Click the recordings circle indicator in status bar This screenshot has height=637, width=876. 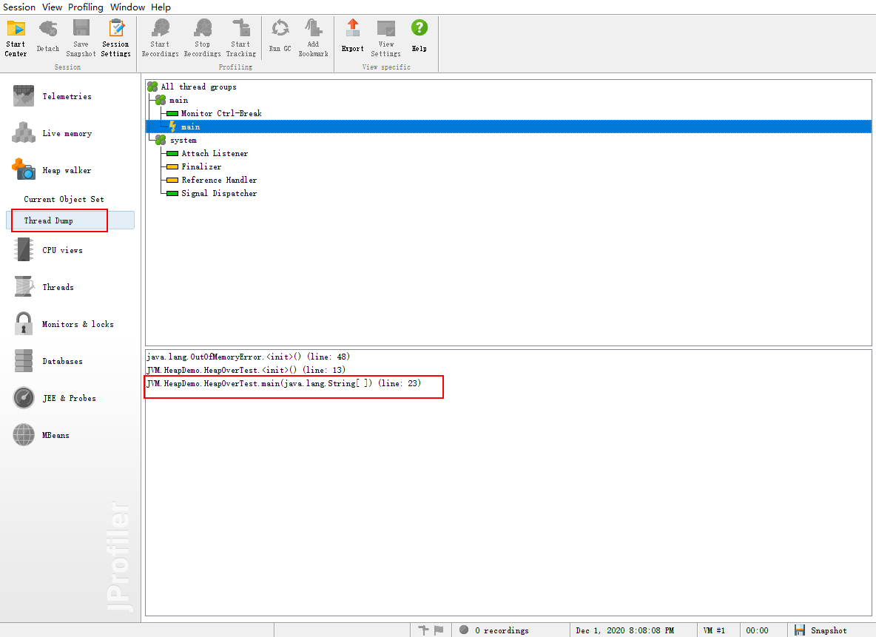464,630
